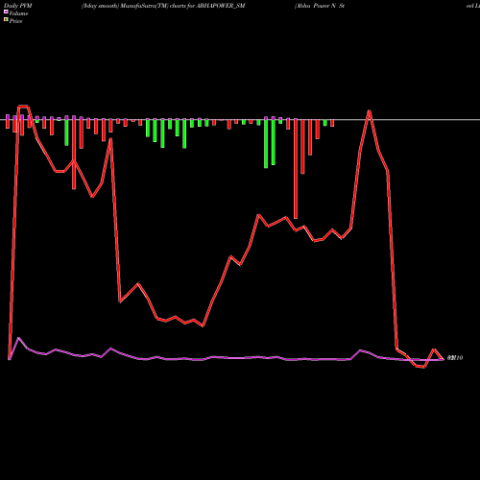Click the highest peak of the red price line
This screenshot has height=480, width=480.
[23, 106]
